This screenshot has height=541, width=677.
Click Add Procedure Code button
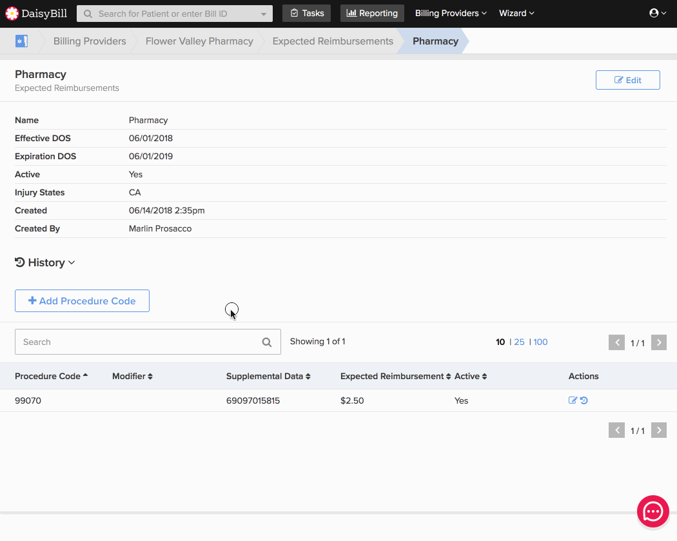click(82, 301)
